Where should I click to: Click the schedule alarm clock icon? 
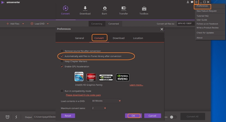pyautogui.click(x=7, y=117)
